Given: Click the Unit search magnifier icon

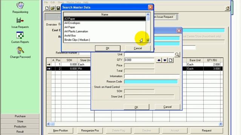Looking at the screenshot, I should tap(177, 54).
